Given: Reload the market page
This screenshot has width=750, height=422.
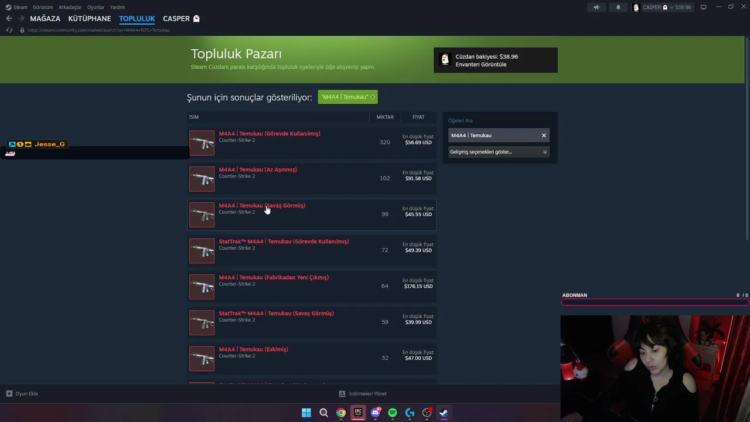Looking at the screenshot, I should tap(9, 30).
